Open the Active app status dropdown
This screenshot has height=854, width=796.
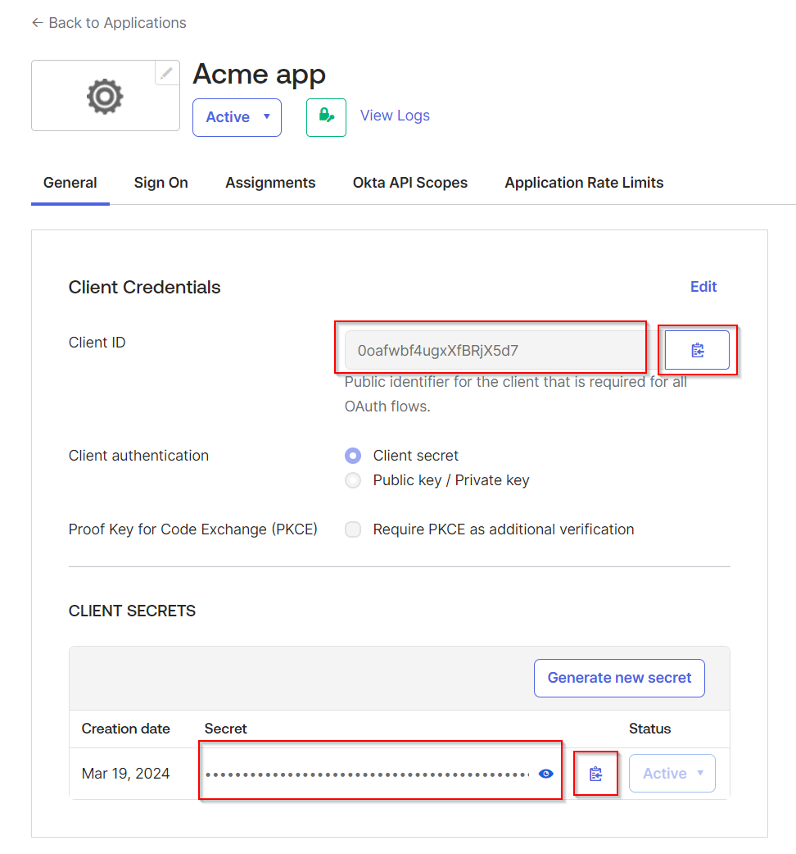point(237,117)
